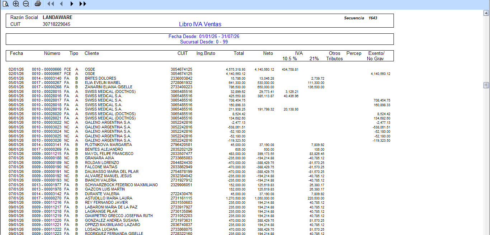Select client "BENITES ALEJANDRO"
Image resolution: width=490 pixels, height=235 pixels.
pos(104,149)
